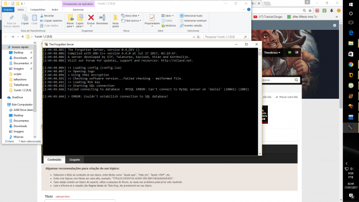Show more bookmarks with chevron
The image size is (359, 202).
tap(337, 17)
